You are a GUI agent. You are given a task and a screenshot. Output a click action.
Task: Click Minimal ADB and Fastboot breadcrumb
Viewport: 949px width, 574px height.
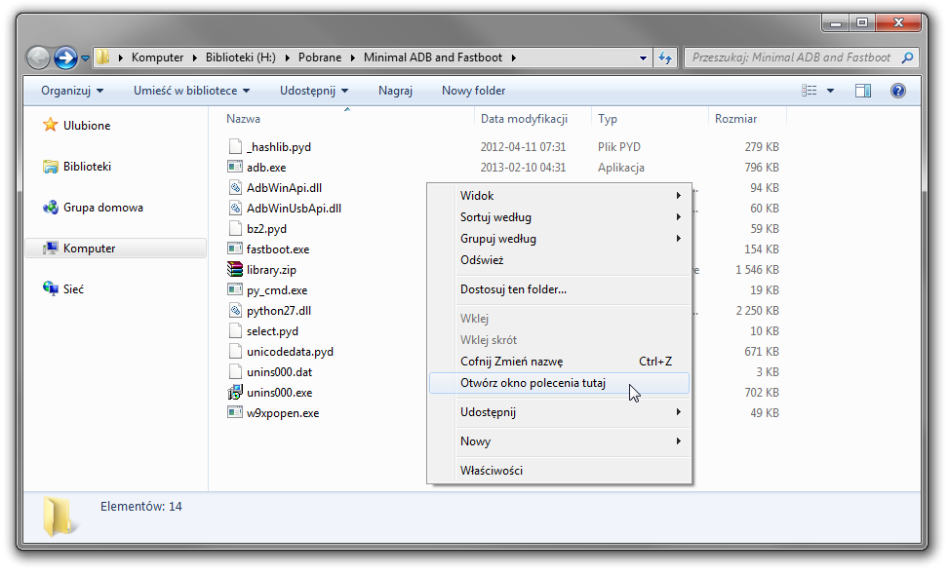(x=433, y=57)
